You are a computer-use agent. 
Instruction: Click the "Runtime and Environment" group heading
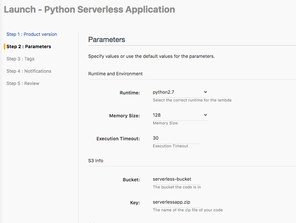pyautogui.click(x=115, y=74)
